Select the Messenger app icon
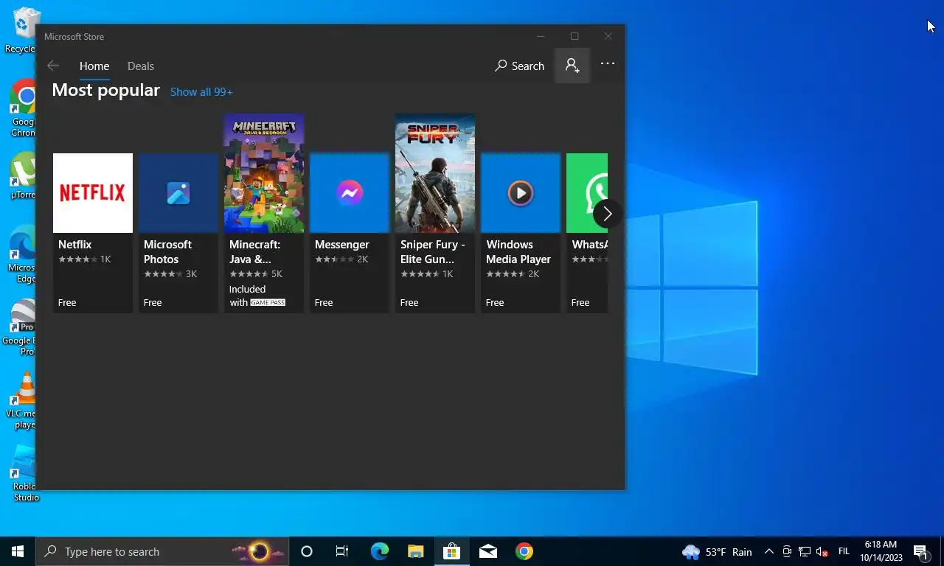944x566 pixels. point(350,193)
